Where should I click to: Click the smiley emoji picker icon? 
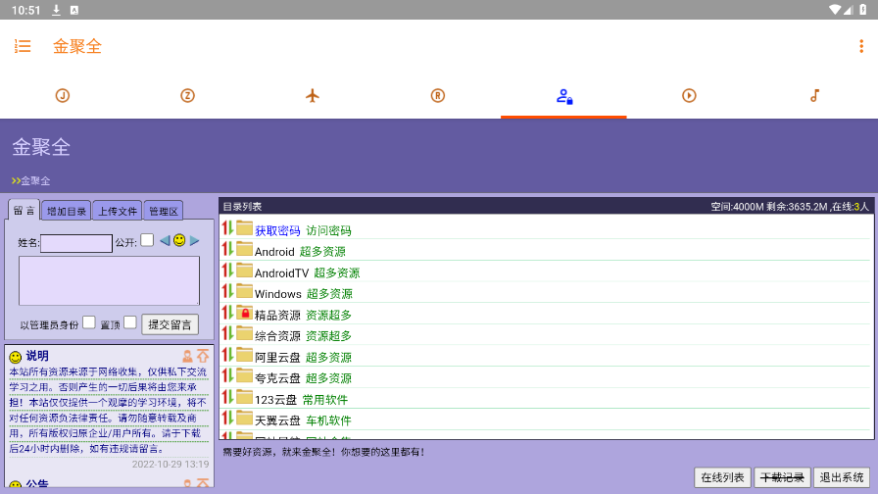(179, 240)
